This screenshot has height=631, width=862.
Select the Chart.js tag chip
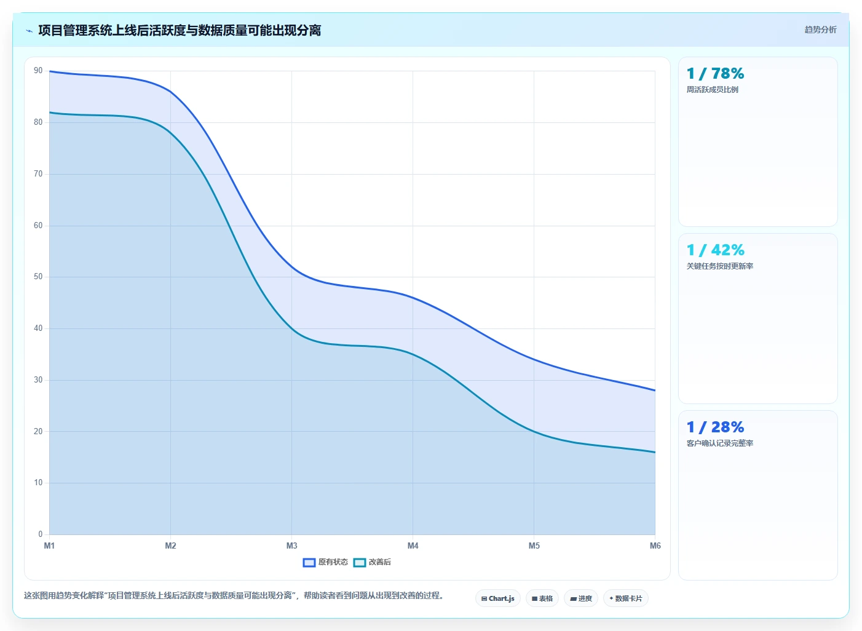(498, 598)
